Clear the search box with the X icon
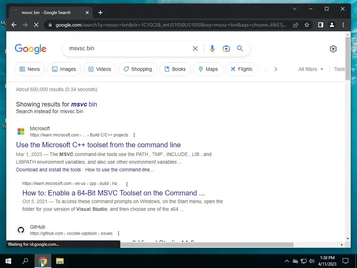This screenshot has height=268, width=357. (195, 49)
